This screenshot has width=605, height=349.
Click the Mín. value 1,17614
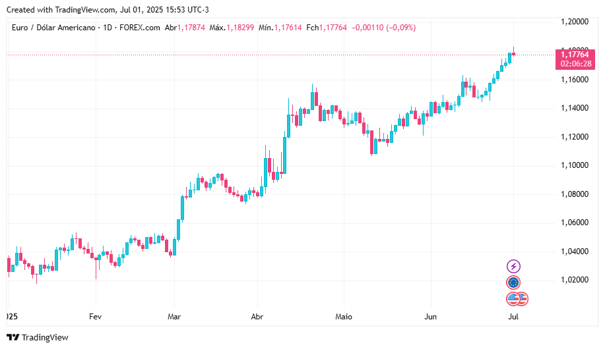(288, 28)
